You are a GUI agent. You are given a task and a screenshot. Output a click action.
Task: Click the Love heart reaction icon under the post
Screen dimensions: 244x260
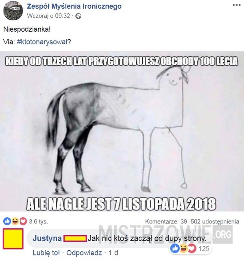click(23, 221)
